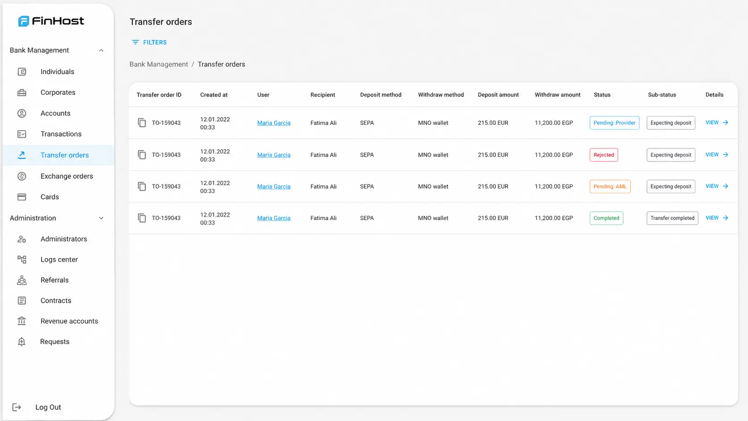Screen dimensions: 748x421
Task: Select the Exchange orders menu item
Action: [58, 176]
